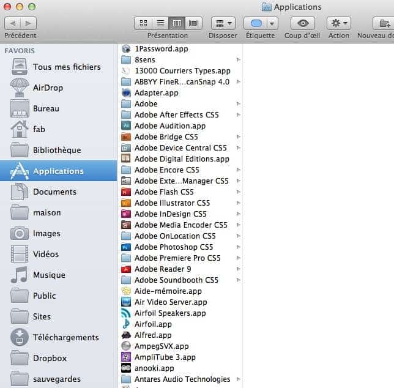Select AmpegSVX.app
The width and height of the screenshot is (394, 388).
[180, 346]
